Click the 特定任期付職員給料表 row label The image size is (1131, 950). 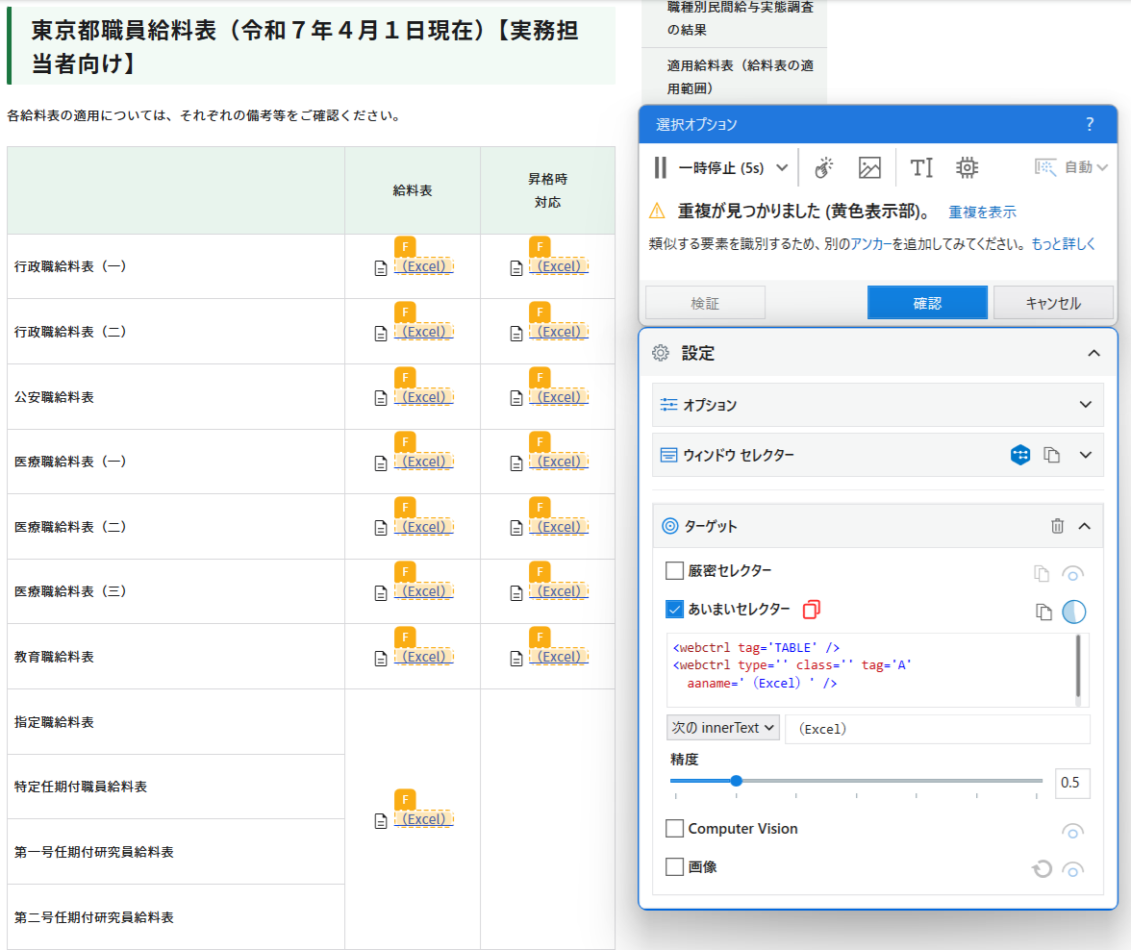(81, 787)
